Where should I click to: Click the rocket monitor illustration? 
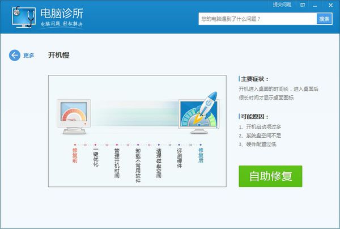[199, 113]
